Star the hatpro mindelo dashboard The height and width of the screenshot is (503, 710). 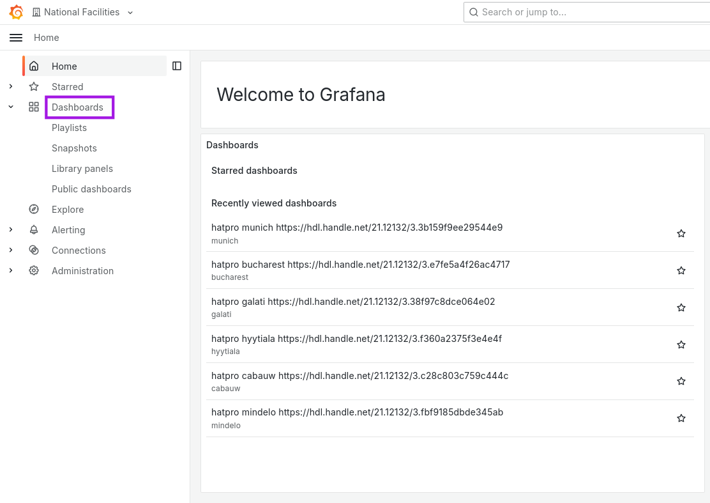[x=681, y=418]
